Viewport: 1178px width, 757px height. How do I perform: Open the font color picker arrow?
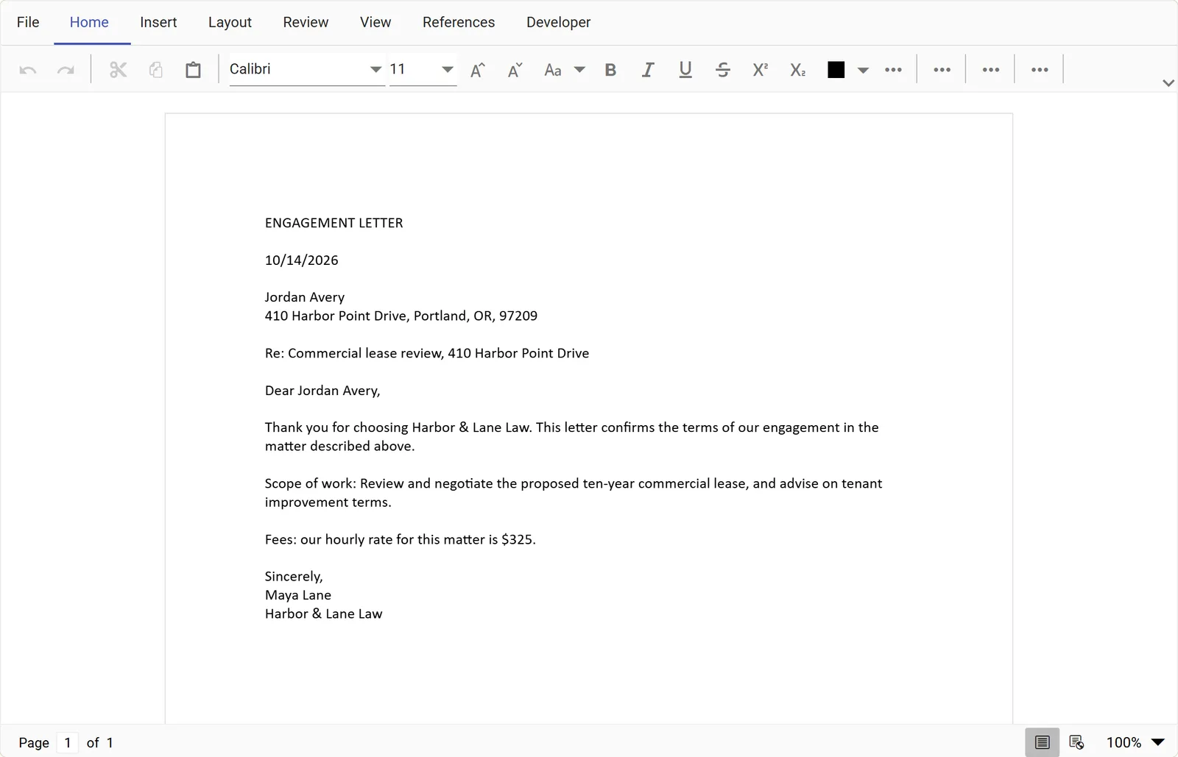tap(864, 71)
